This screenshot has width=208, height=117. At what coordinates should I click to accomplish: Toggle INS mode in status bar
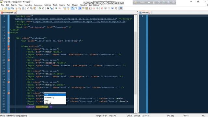[x=203, y=116]
